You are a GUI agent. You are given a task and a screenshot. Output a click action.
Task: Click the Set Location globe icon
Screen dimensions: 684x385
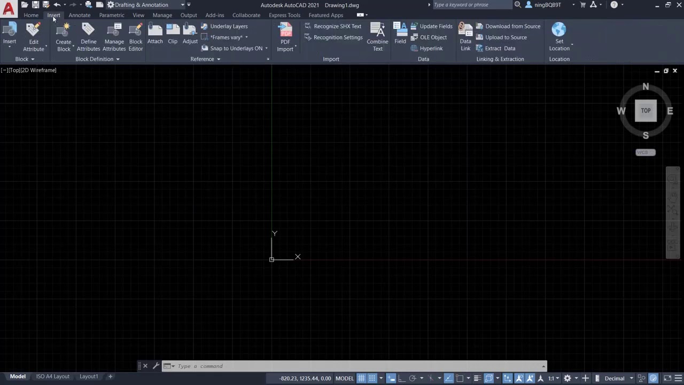(559, 30)
